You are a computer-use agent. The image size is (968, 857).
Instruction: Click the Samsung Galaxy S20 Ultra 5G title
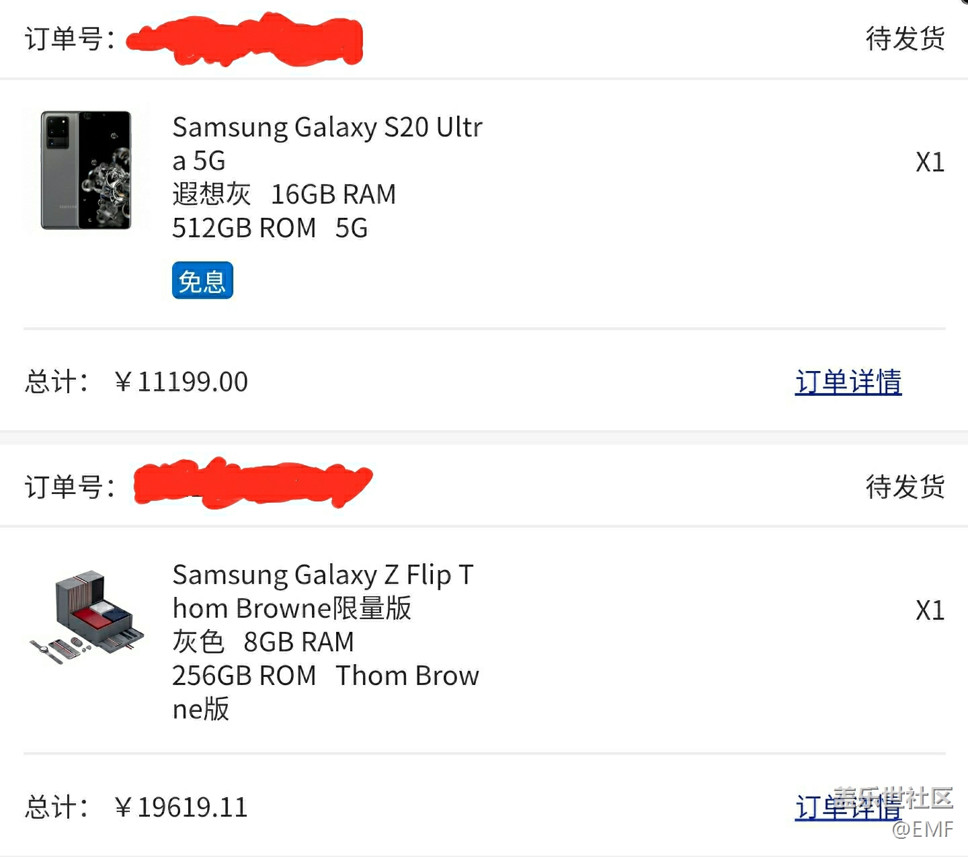pyautogui.click(x=327, y=143)
